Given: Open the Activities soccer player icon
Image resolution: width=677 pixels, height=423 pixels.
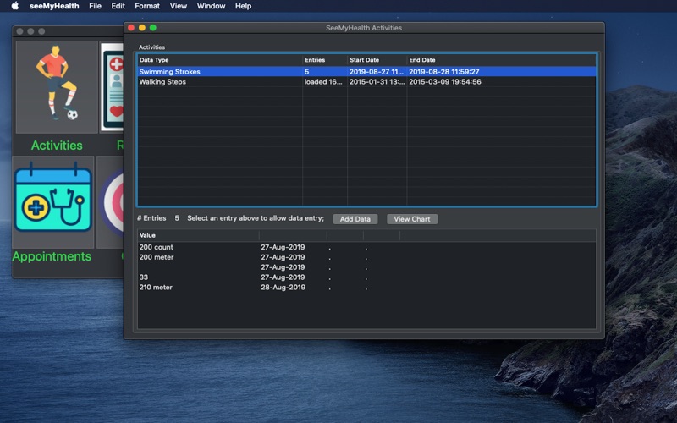Looking at the screenshot, I should click(57, 87).
